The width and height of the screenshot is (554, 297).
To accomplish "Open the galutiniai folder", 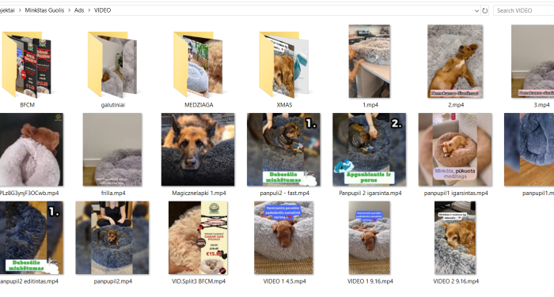I will pos(112,64).
